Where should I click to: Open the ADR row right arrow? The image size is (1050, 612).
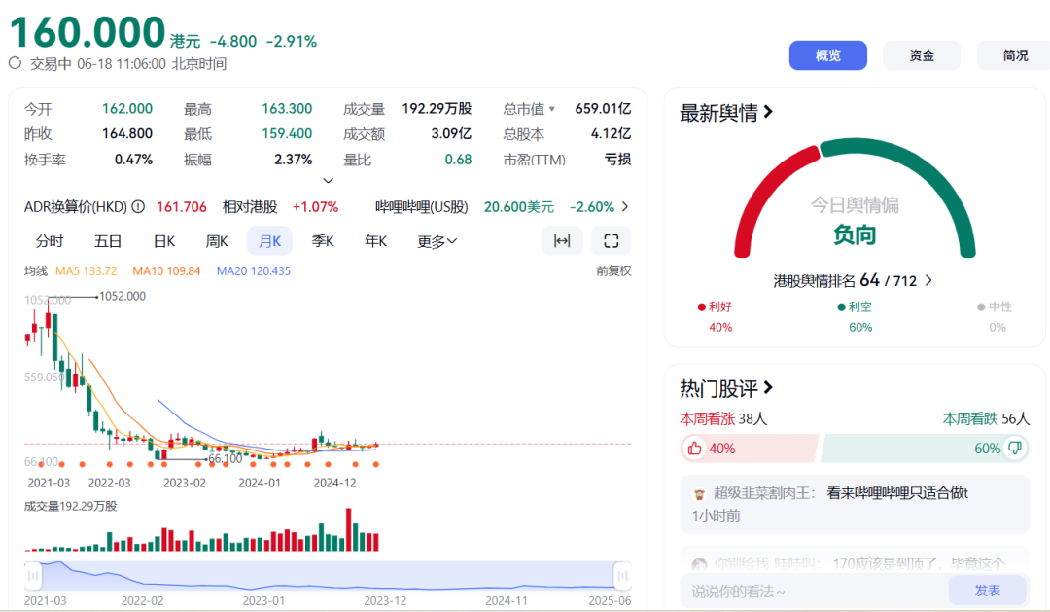point(624,207)
